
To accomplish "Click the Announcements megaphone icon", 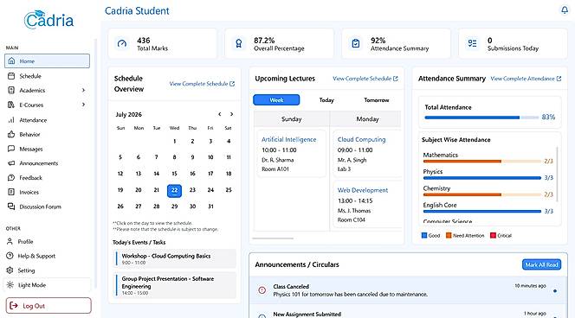I will point(11,163).
